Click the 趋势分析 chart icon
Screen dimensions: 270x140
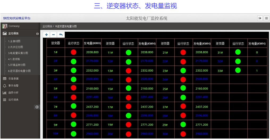5,93
